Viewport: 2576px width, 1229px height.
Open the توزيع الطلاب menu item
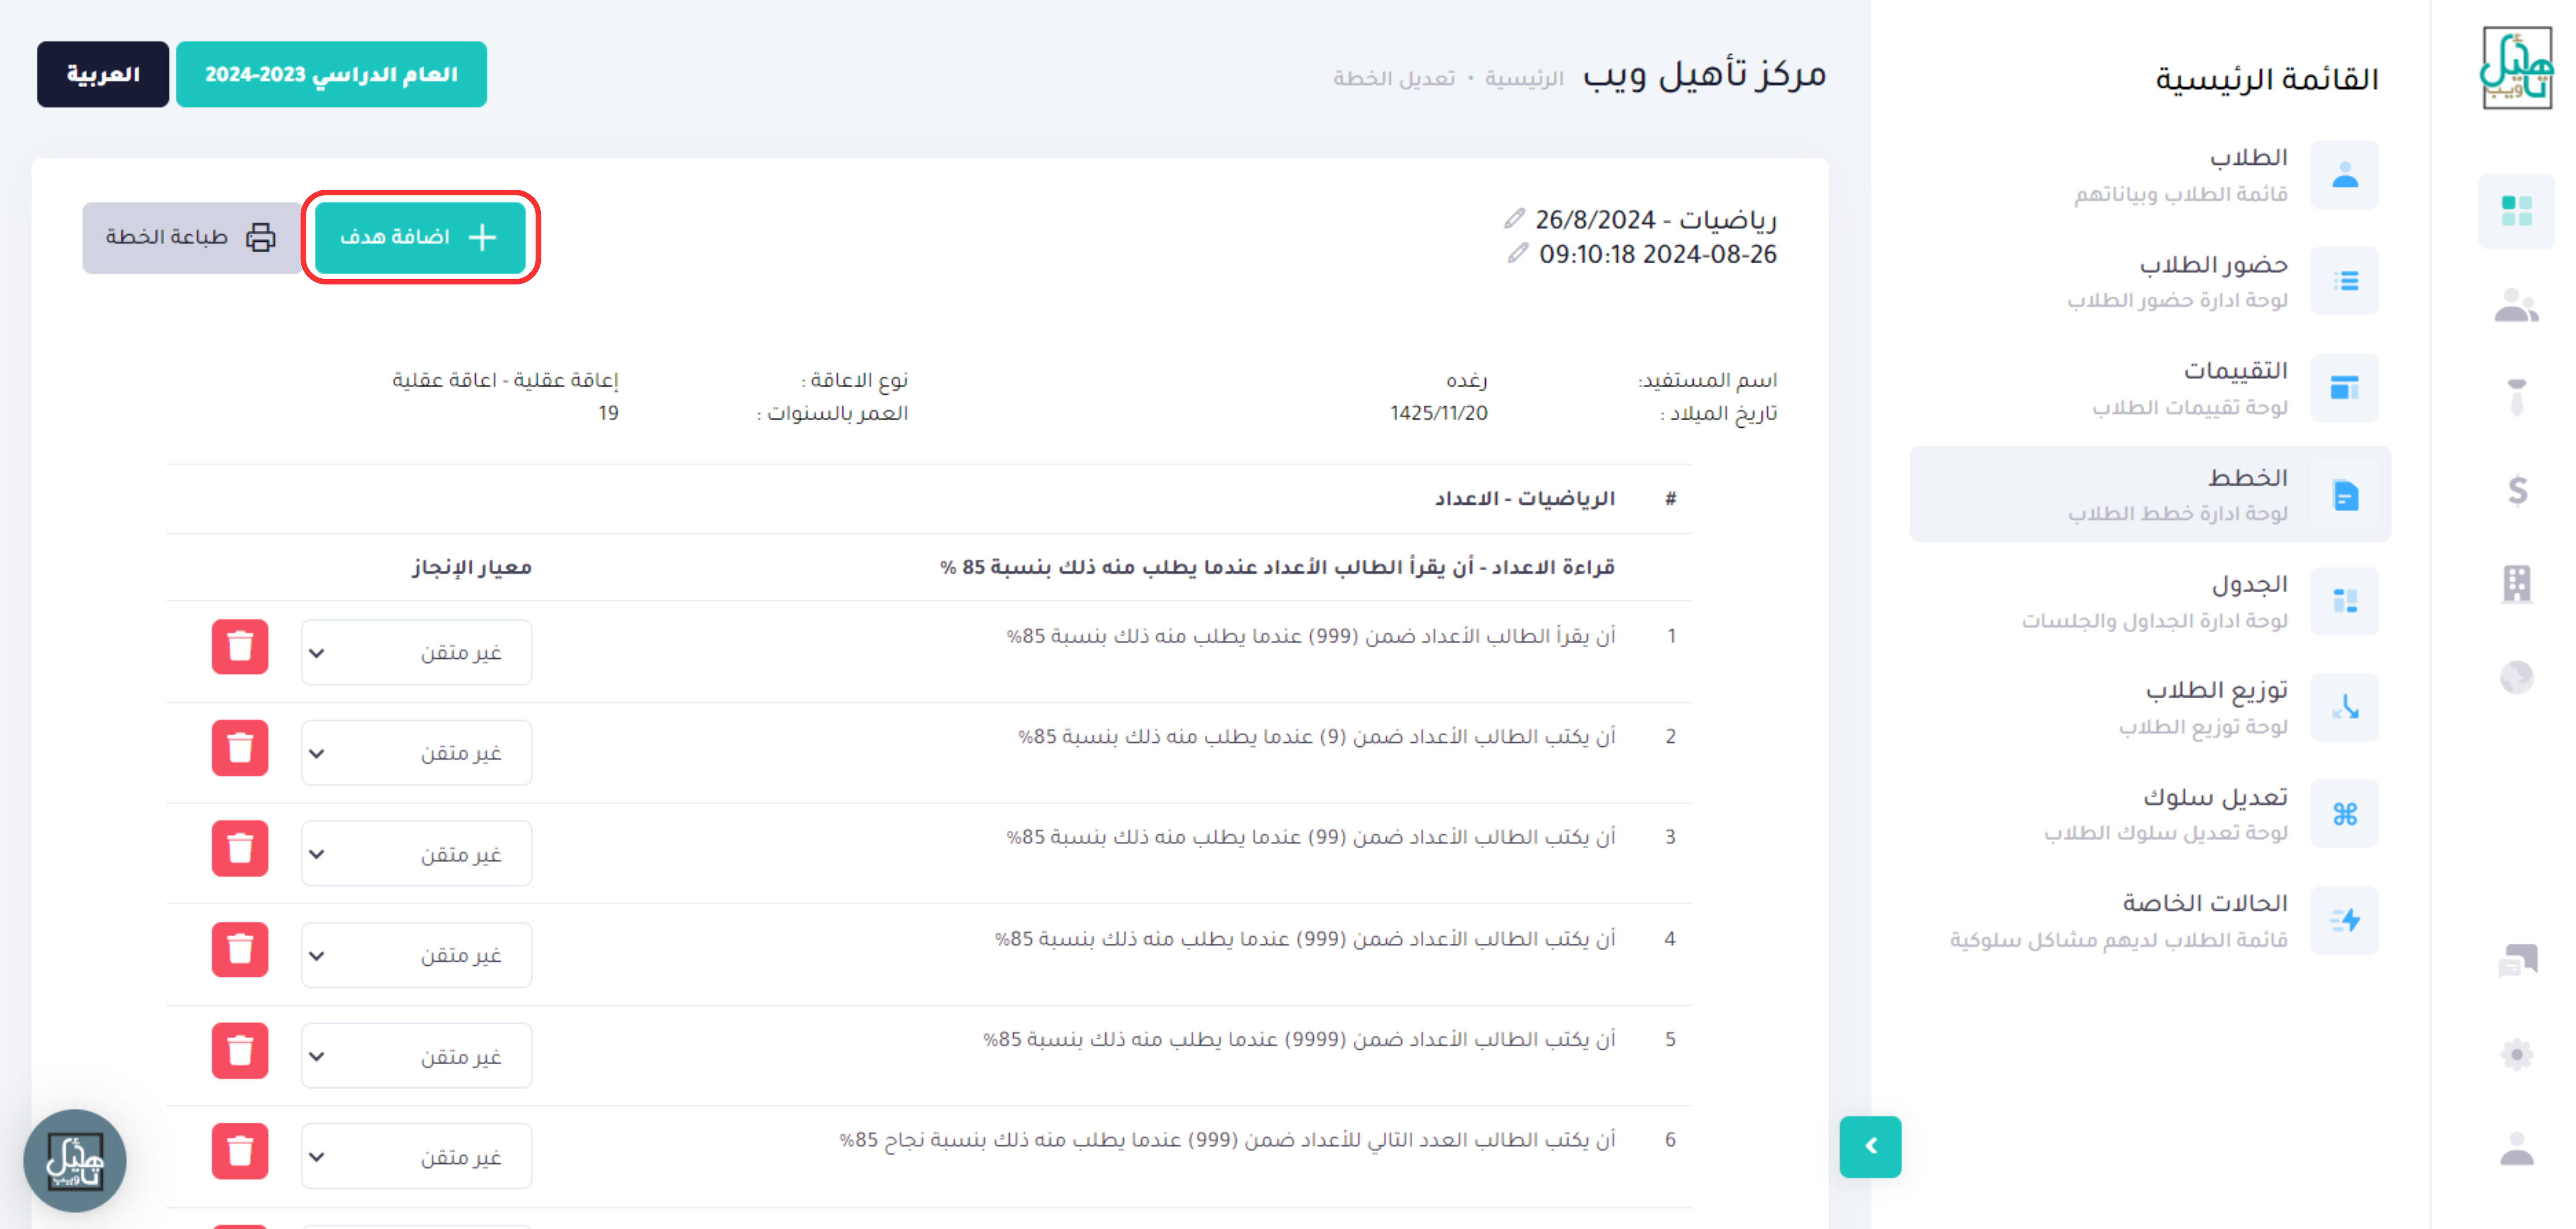point(2150,708)
